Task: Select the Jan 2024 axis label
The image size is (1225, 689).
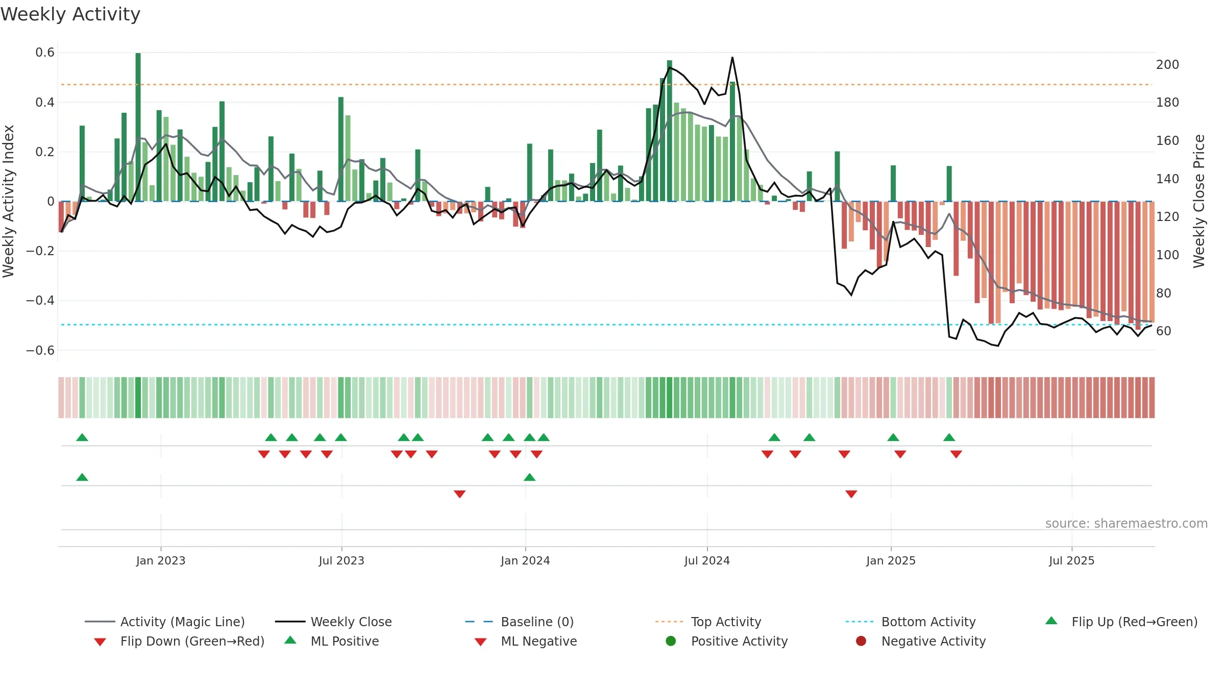Action: 525,560
